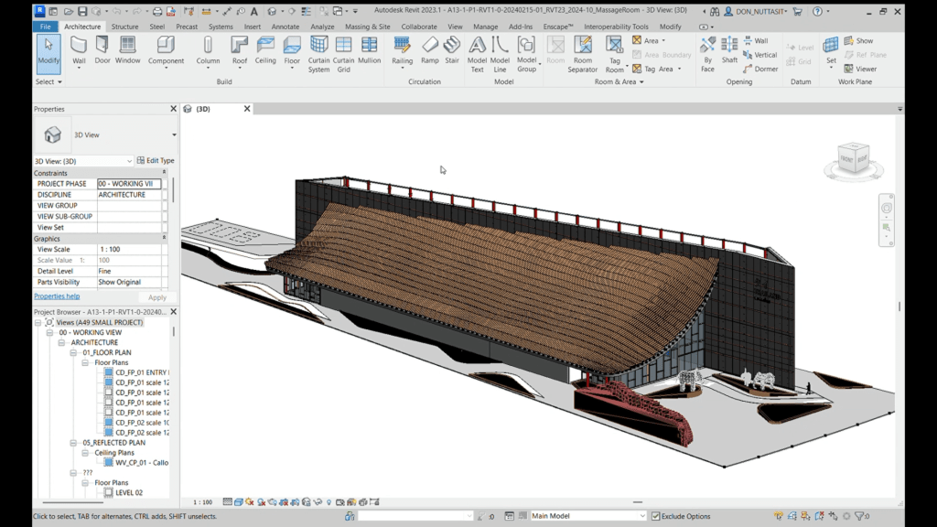Toggle the LEVEL 02 floor plan box
Screen dimensions: 937x527
pos(109,492)
